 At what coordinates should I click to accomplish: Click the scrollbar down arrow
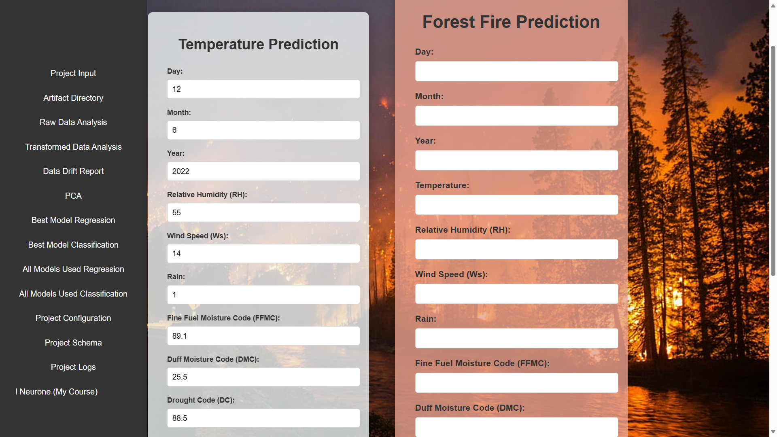click(773, 431)
